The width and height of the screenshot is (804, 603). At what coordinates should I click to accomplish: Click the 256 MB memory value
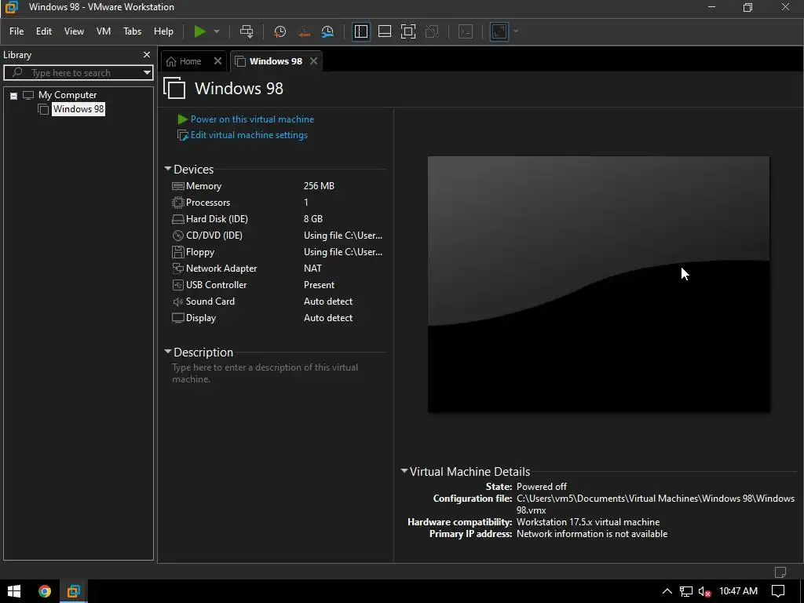point(319,186)
